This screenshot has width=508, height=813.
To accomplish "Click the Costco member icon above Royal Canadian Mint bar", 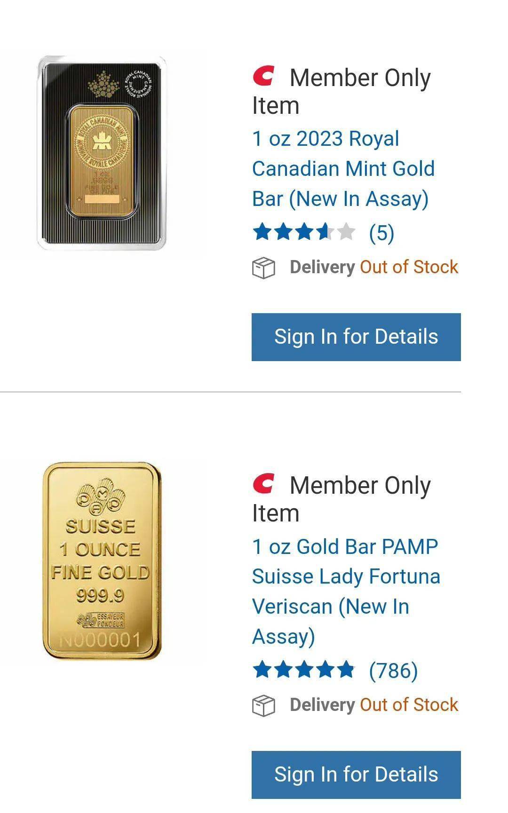I will (263, 76).
